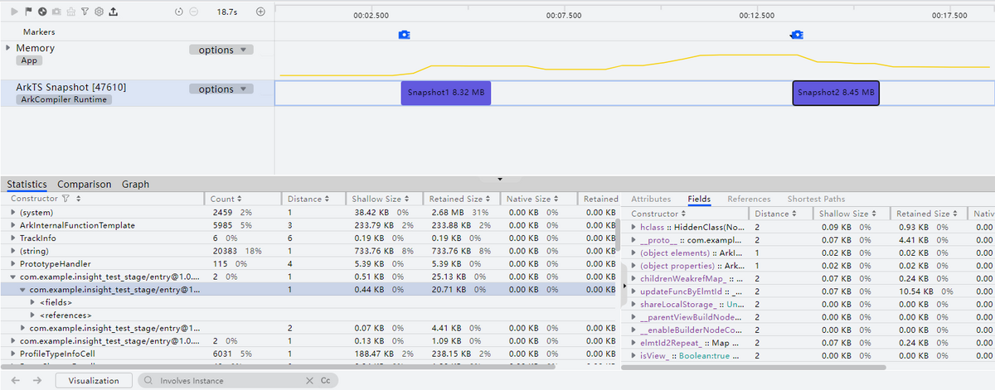
Task: Open the Shortest Paths tab
Action: pos(815,199)
